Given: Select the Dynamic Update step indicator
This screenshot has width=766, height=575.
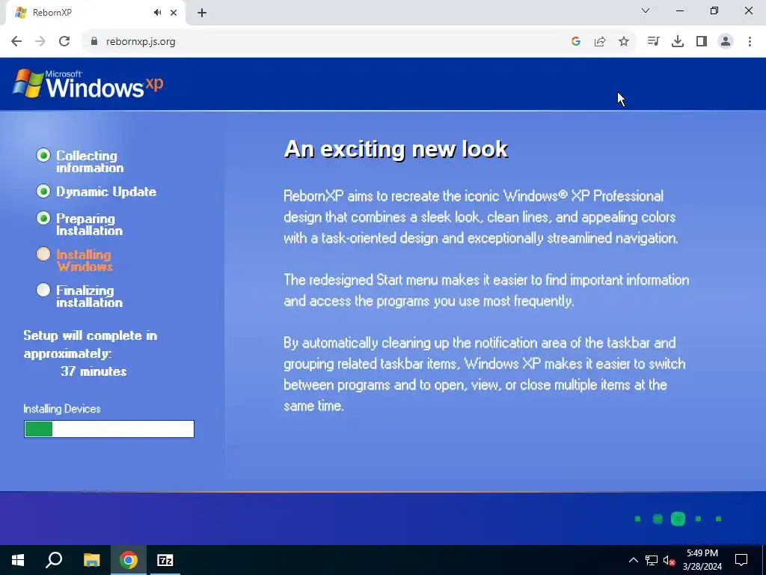Looking at the screenshot, I should (x=43, y=191).
